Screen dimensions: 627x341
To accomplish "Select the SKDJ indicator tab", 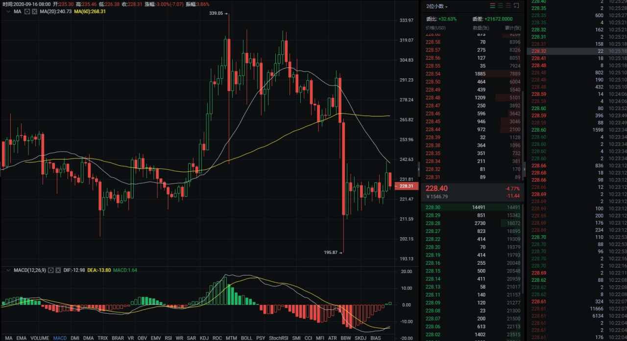I will [x=361, y=338].
